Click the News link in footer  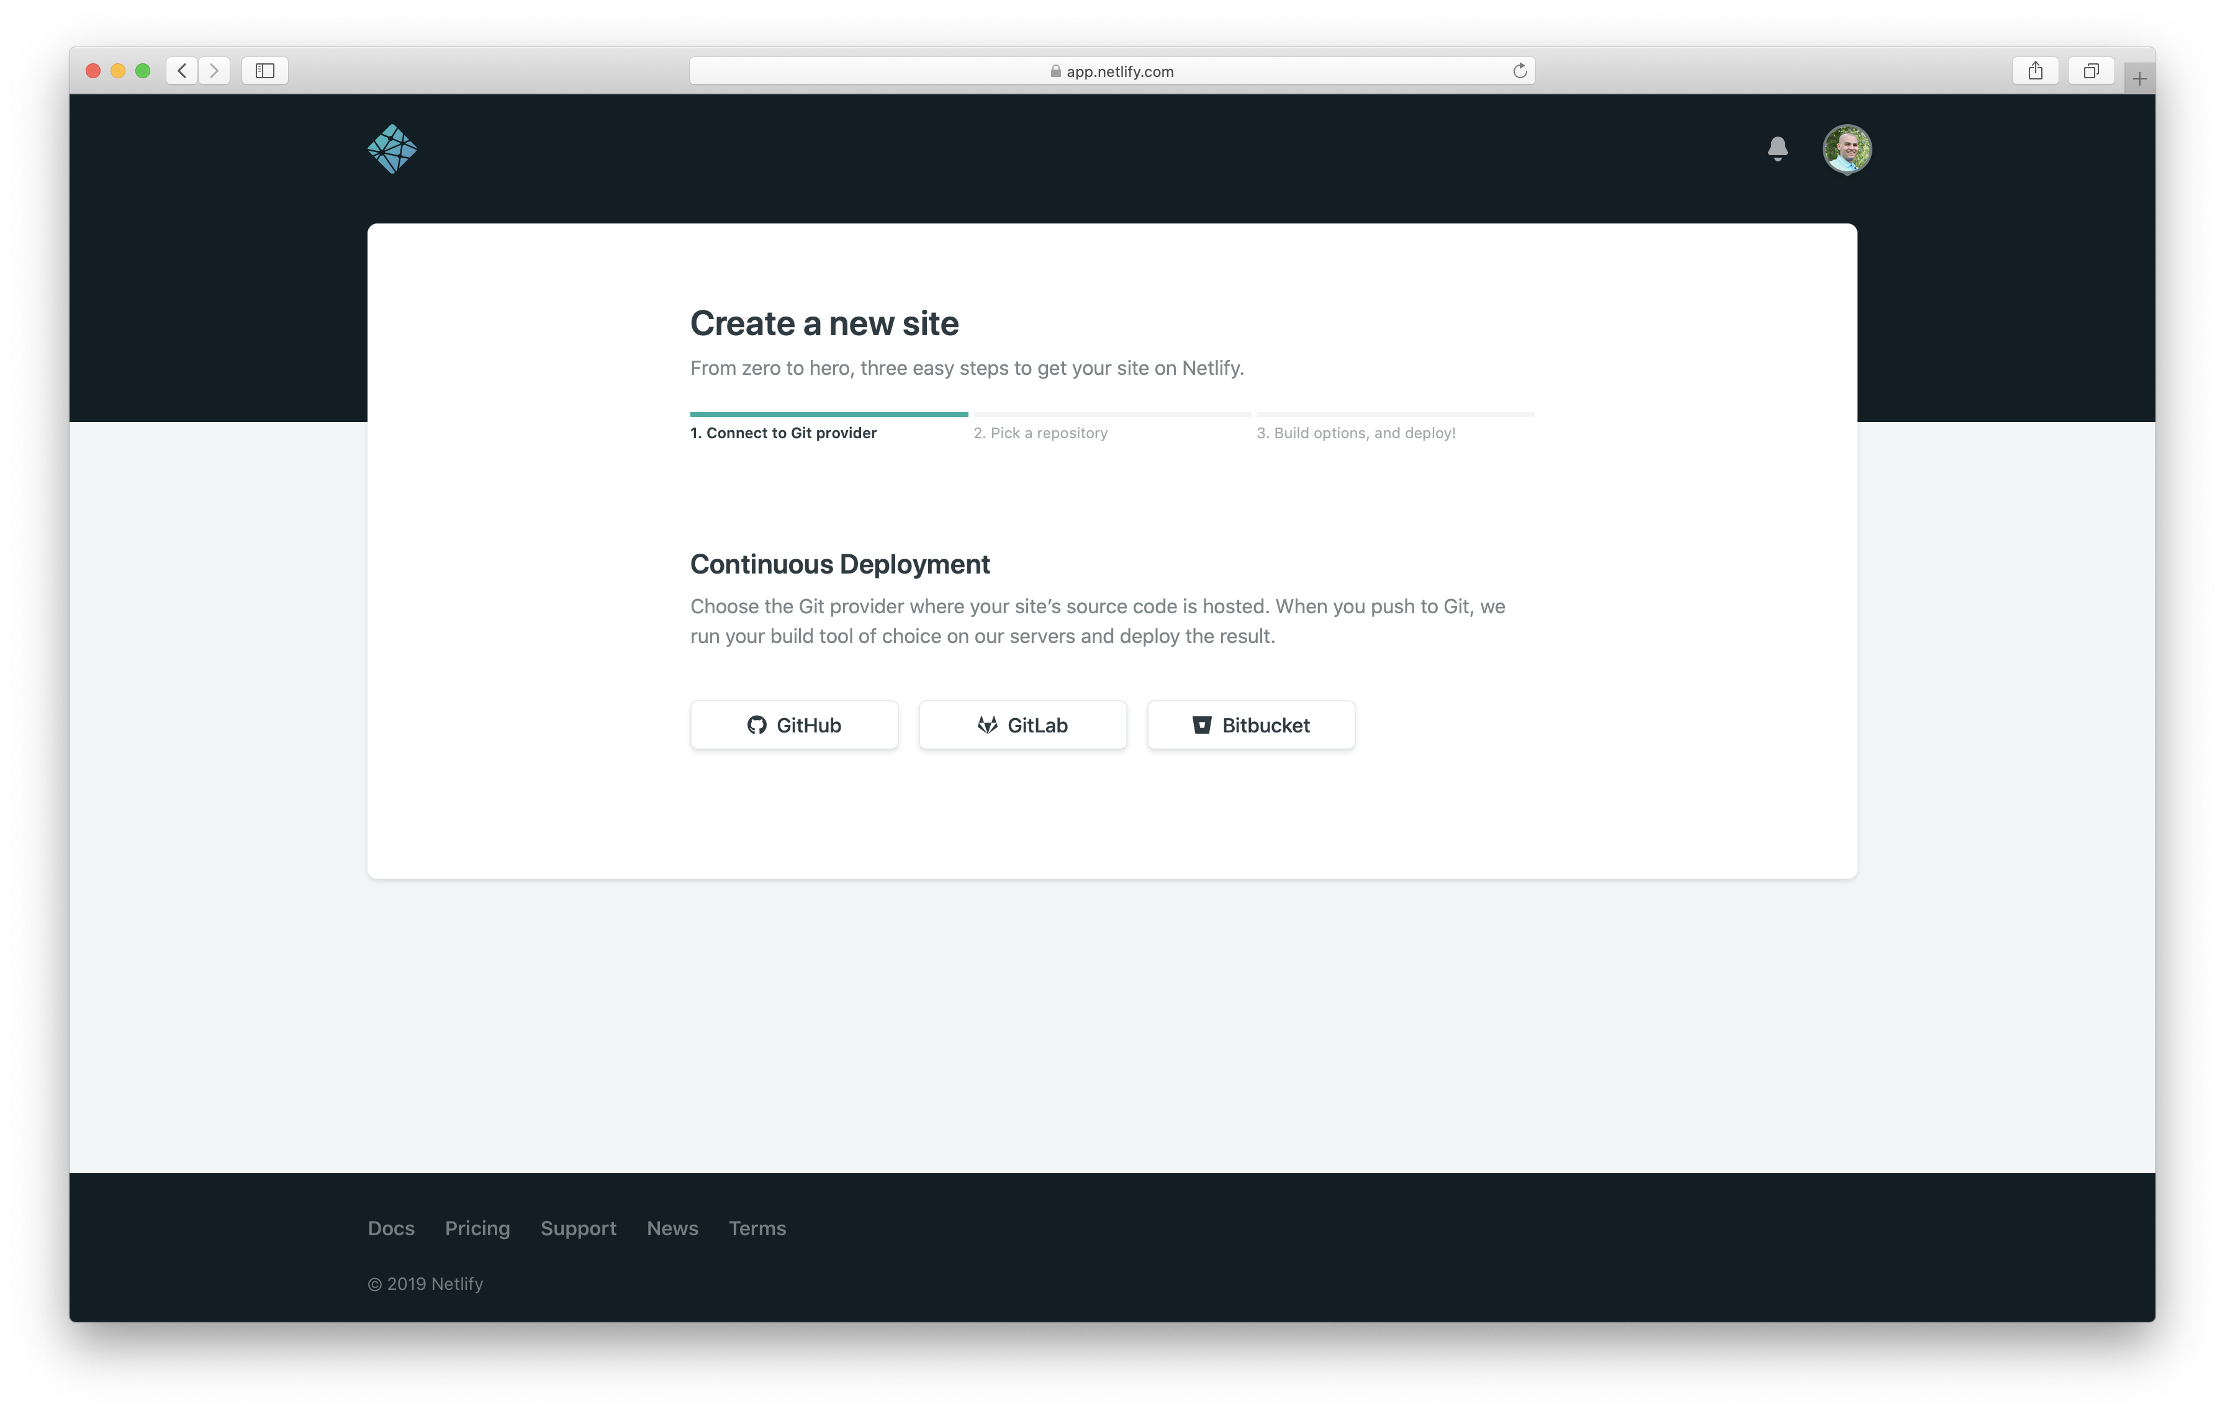(671, 1228)
